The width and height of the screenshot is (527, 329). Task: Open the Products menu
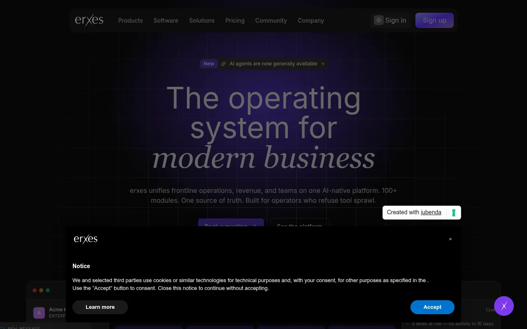(131, 21)
